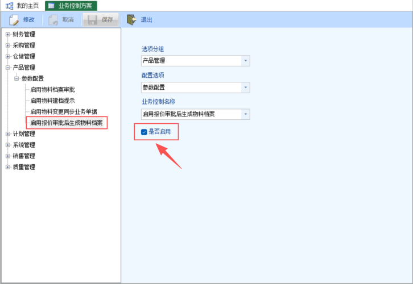Screen dimensions: 413x284
Task: Click the 业务控制方案 tab icon
Action: coord(52,5)
